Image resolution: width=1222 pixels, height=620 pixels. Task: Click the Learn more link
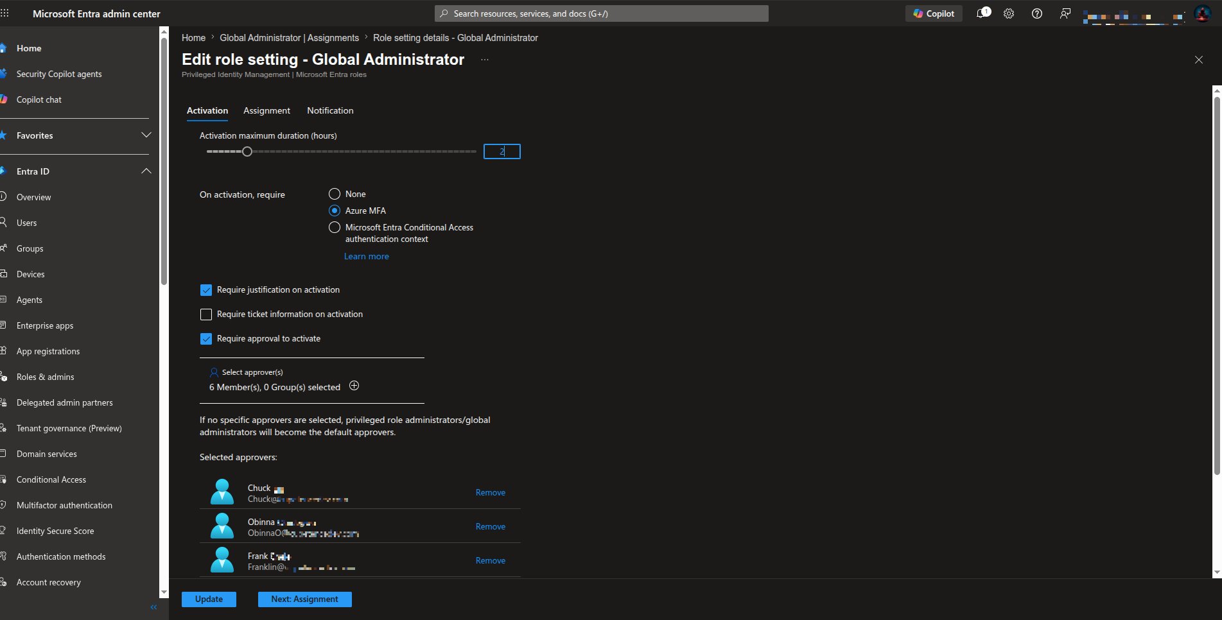366,256
